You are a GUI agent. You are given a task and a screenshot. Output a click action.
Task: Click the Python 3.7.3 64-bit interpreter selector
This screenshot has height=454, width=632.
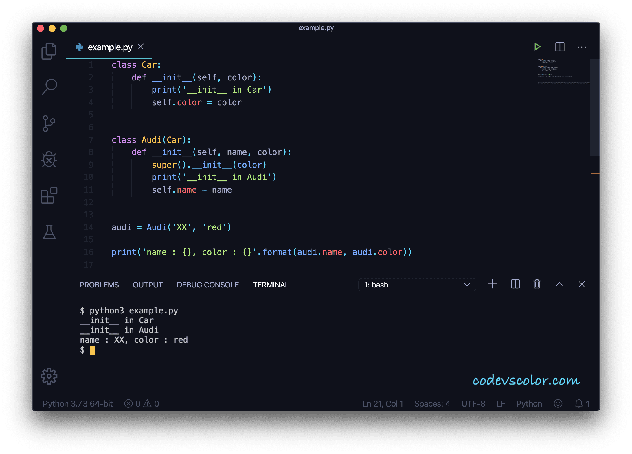coord(78,404)
